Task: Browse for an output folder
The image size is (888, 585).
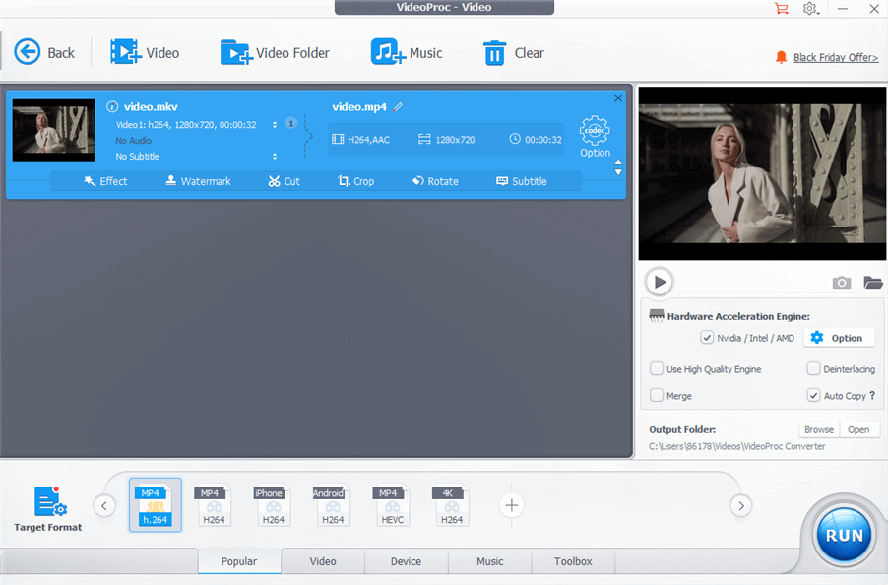Action: (x=819, y=429)
